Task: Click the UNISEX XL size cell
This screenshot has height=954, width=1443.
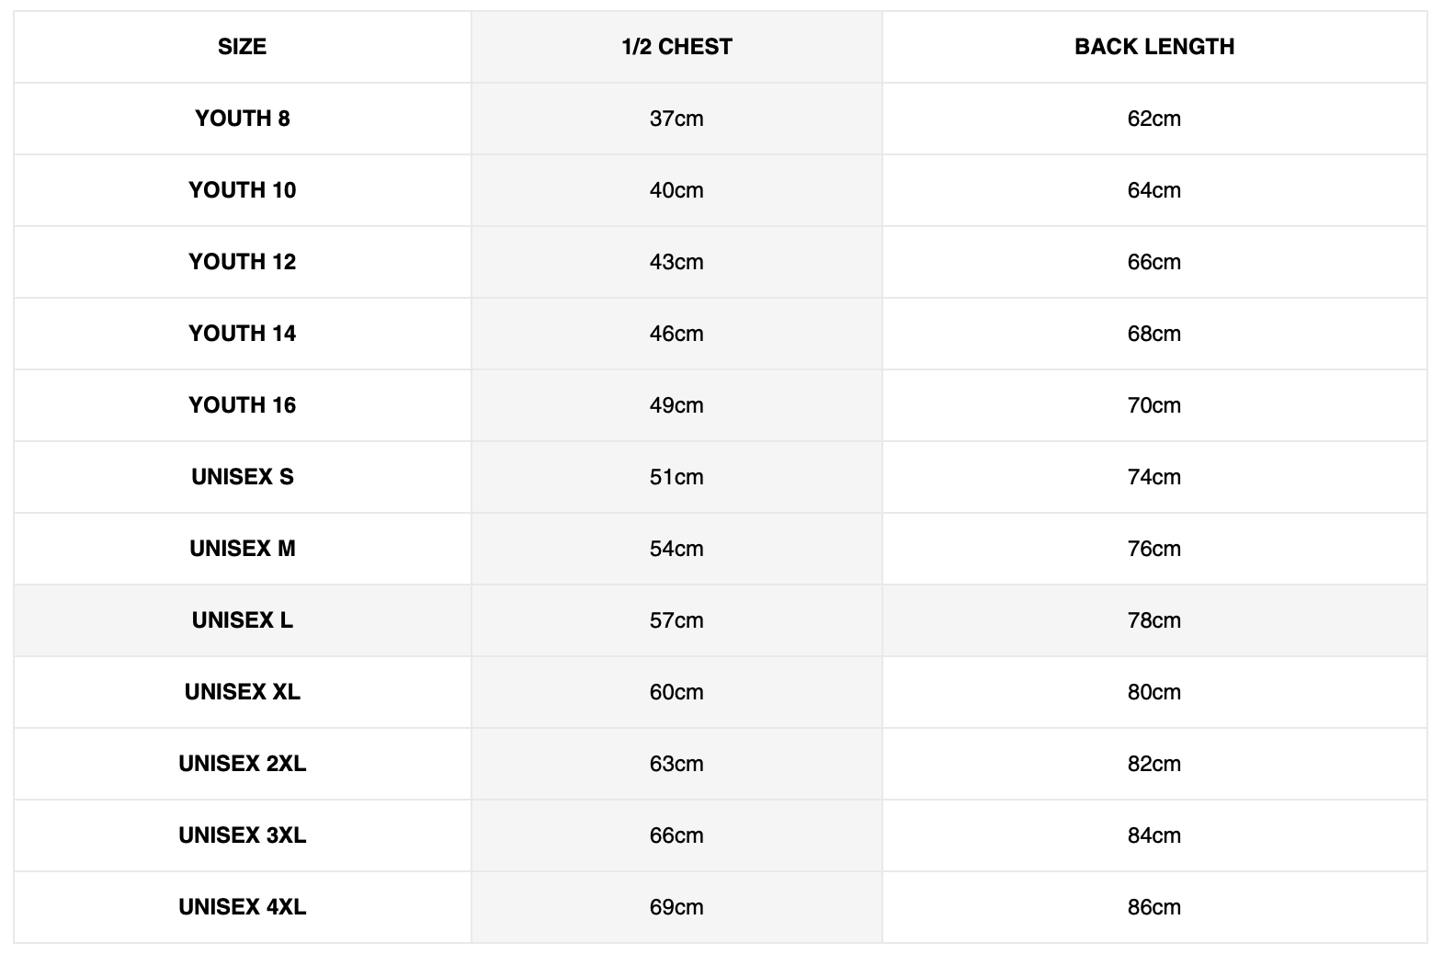Action: click(x=243, y=692)
